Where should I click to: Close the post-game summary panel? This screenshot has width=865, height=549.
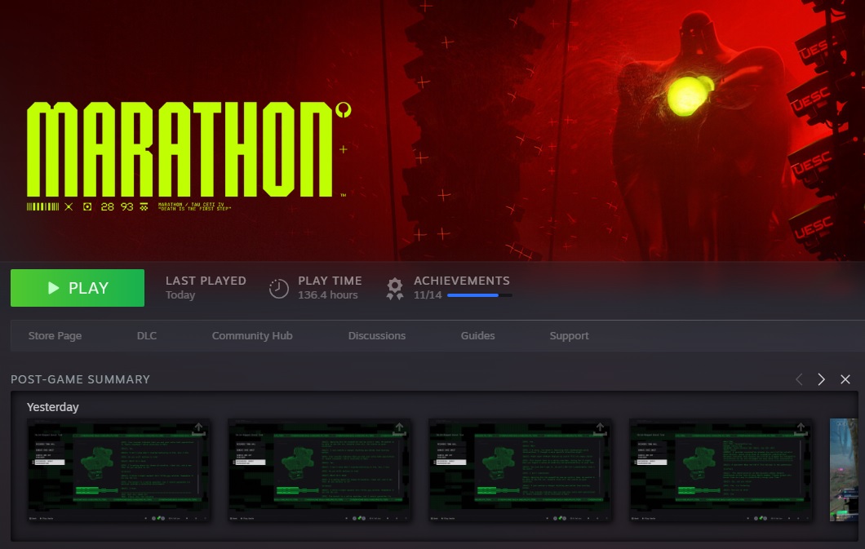[x=845, y=379]
